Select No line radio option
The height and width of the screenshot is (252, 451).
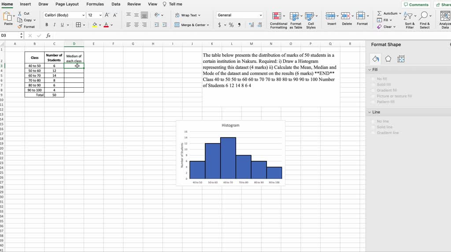tap(373, 122)
